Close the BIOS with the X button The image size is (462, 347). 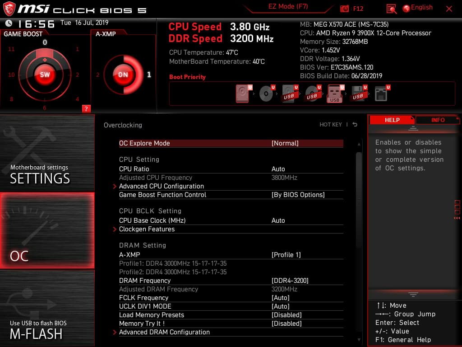(x=449, y=9)
